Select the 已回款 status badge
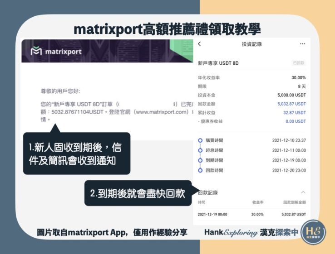The height and width of the screenshot is (254, 335). point(299,63)
